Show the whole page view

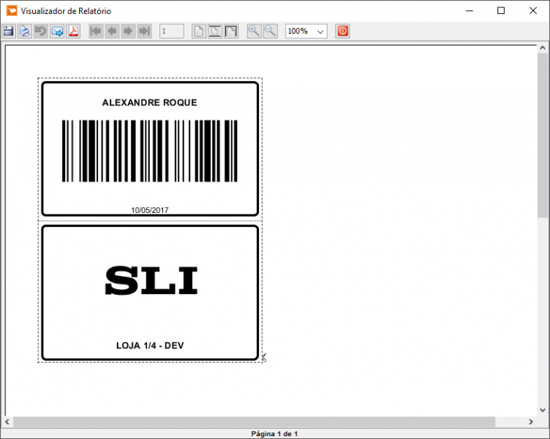(x=199, y=31)
